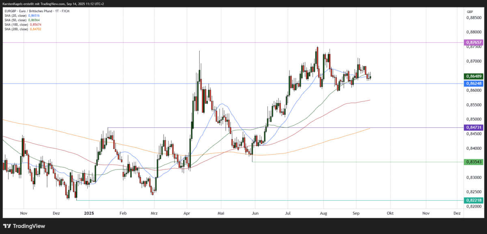Click the 2025 label on the time axis
Screen dimensions: 487x234
(x=89, y=213)
